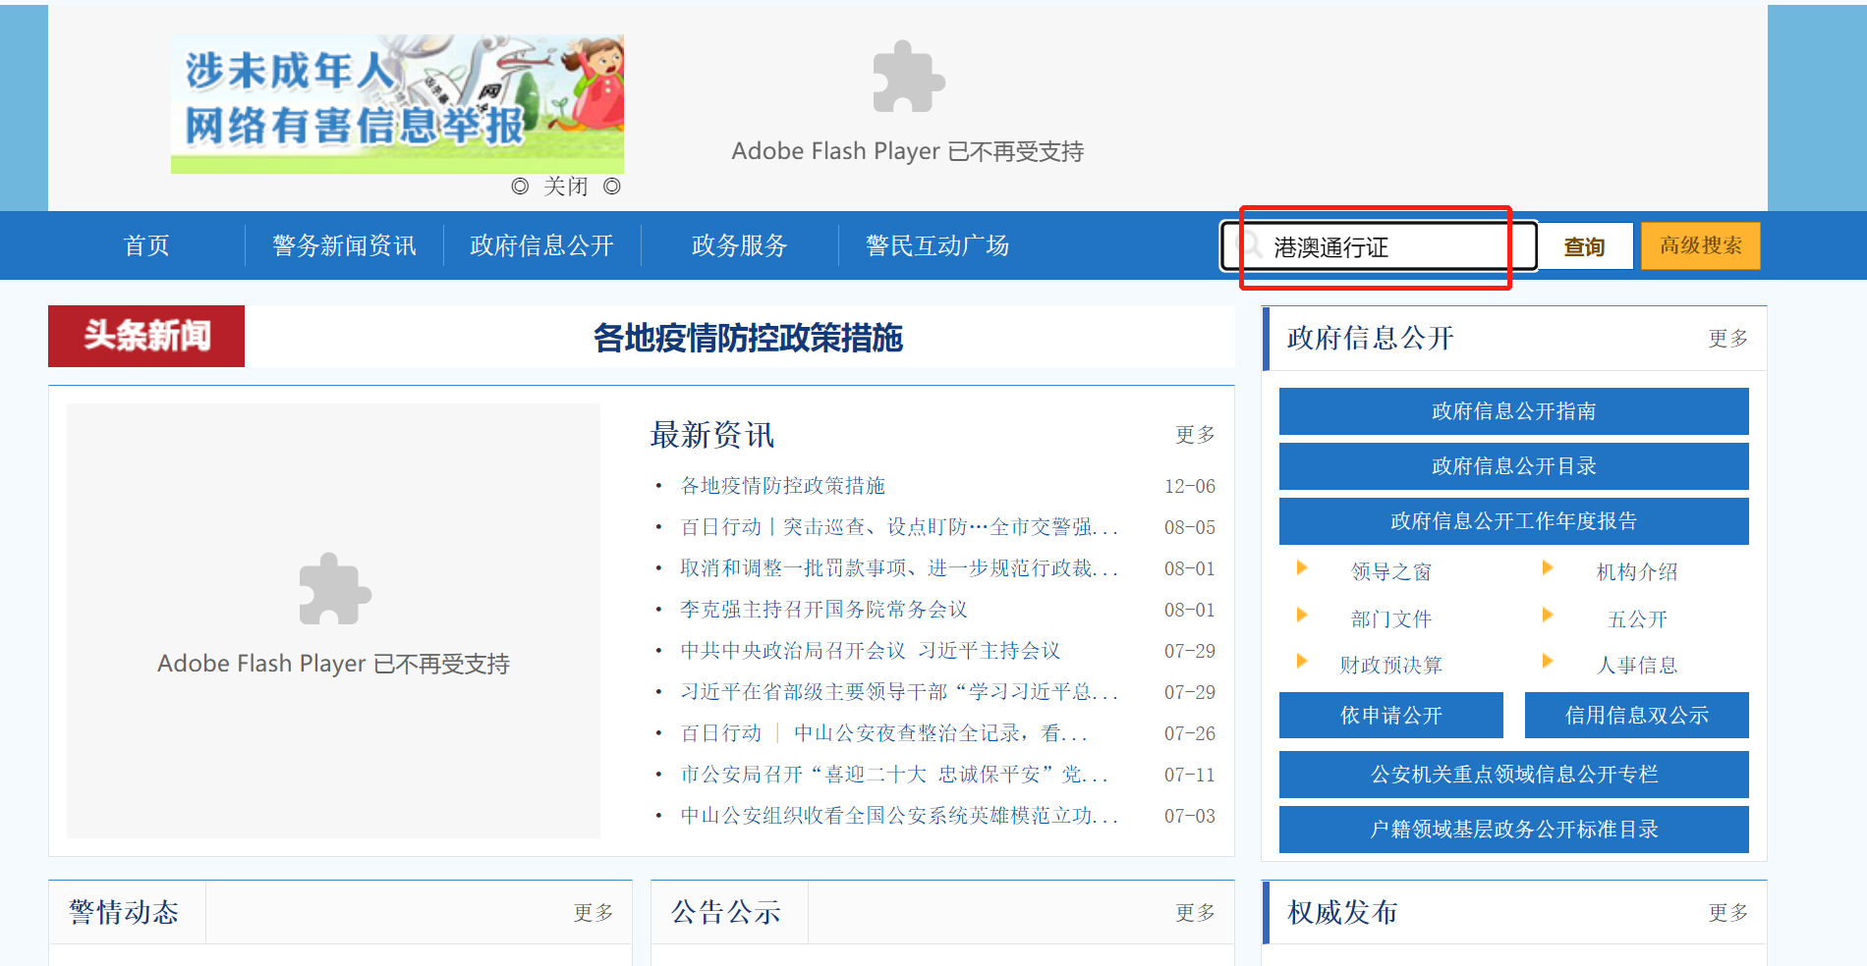Open the 涉未成年人网络有害信息举报 banner
Image resolution: width=1867 pixels, height=966 pixels.
click(x=397, y=103)
